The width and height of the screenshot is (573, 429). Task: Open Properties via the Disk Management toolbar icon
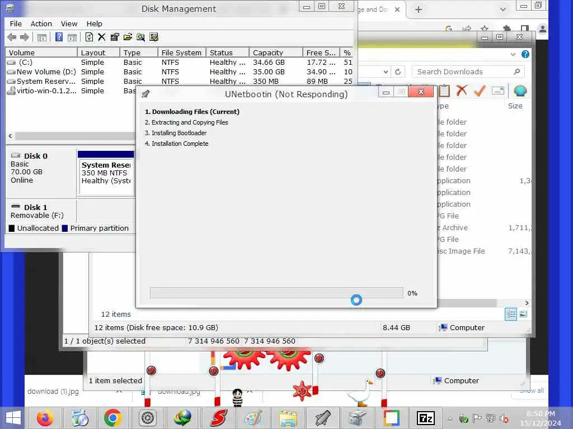pos(115,37)
